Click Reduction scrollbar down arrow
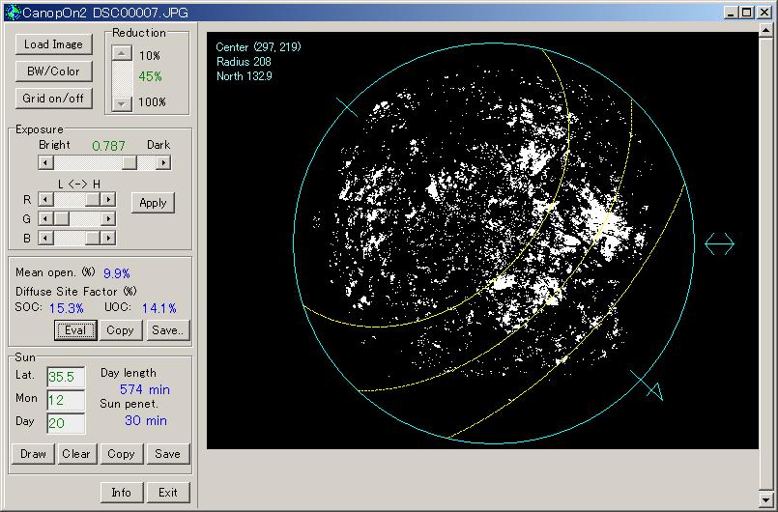The height and width of the screenshot is (512, 778). pos(122,103)
